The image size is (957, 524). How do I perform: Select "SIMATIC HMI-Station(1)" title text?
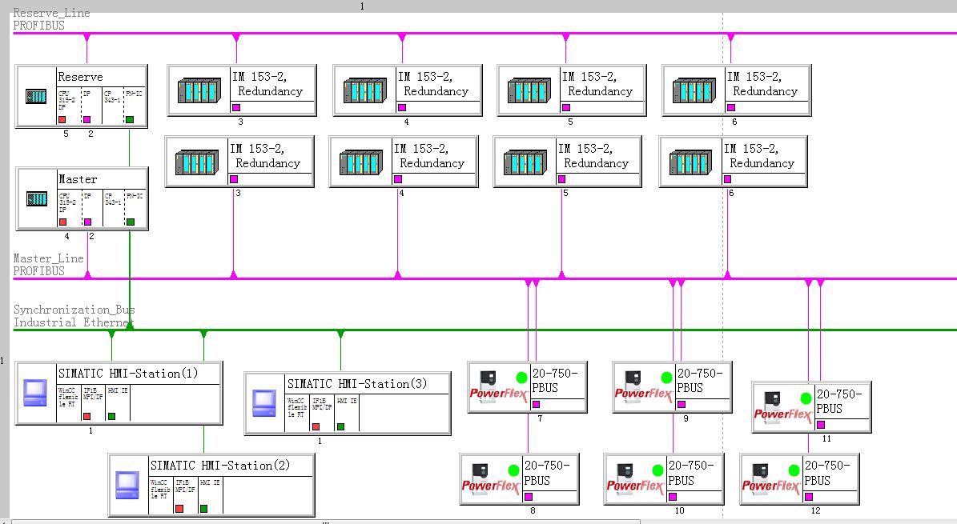click(x=128, y=374)
